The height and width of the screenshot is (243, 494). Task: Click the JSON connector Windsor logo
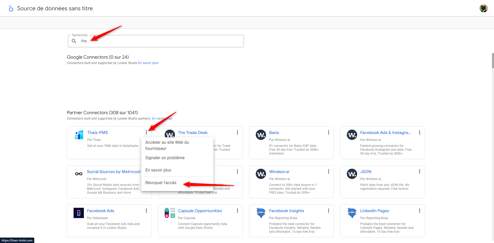[x=352, y=174]
